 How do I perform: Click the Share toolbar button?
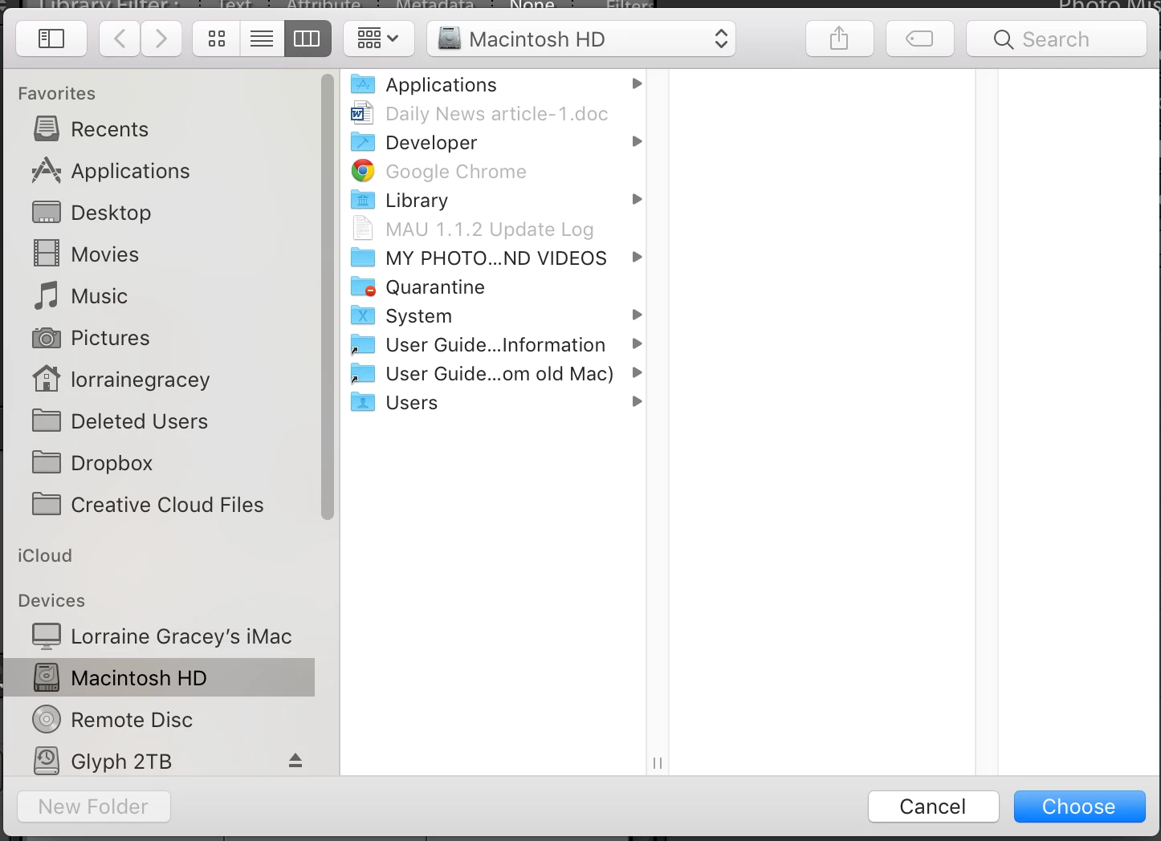pos(839,39)
